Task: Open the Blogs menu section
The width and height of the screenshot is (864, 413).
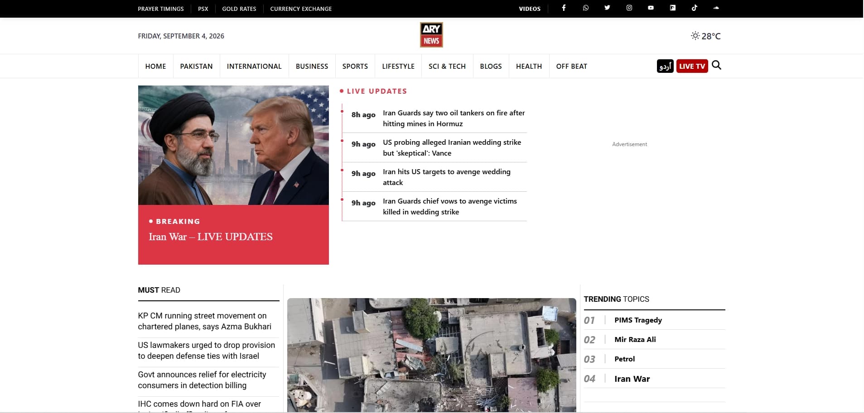Action: (x=491, y=66)
